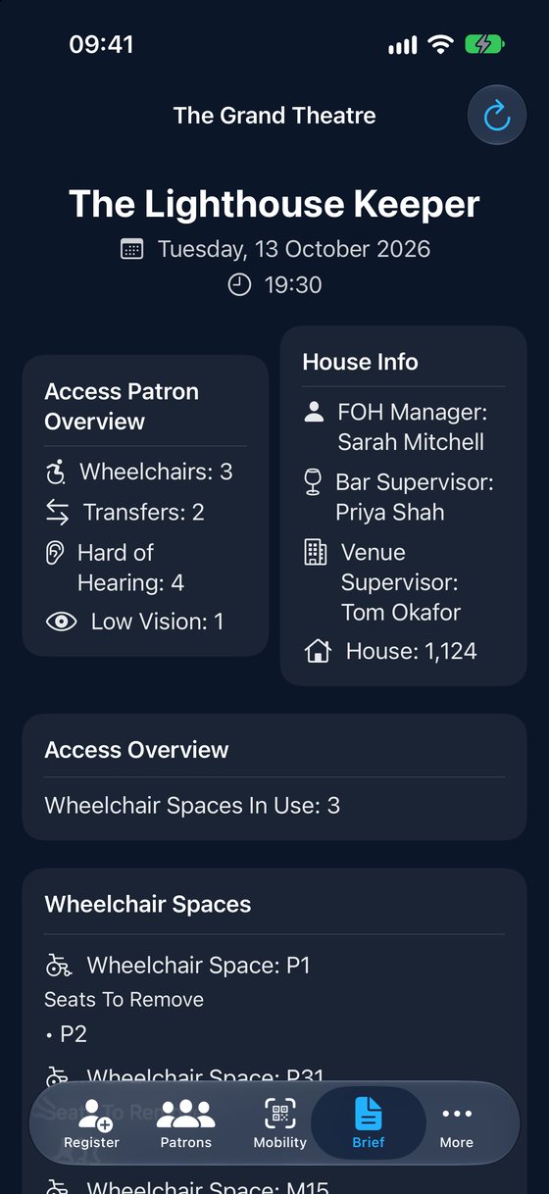Tap the calendar icon beside the date

point(132,249)
